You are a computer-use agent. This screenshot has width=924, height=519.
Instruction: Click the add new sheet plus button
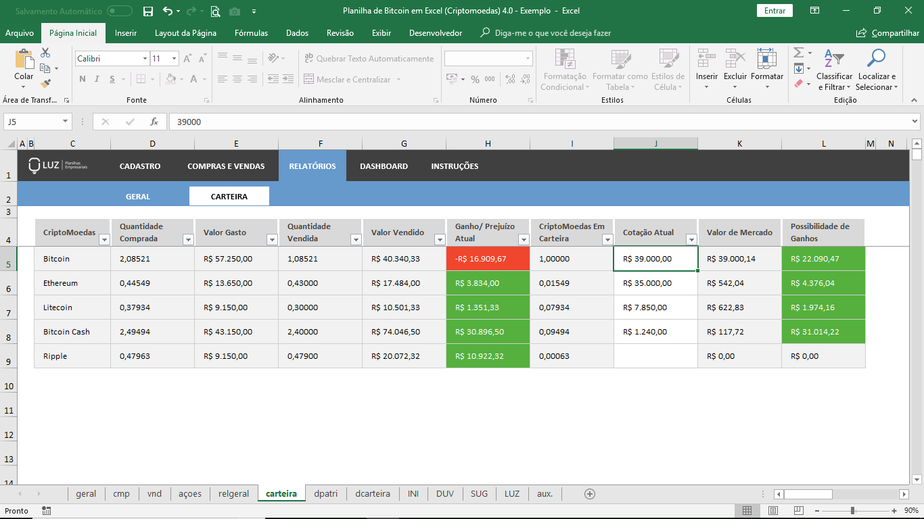590,494
